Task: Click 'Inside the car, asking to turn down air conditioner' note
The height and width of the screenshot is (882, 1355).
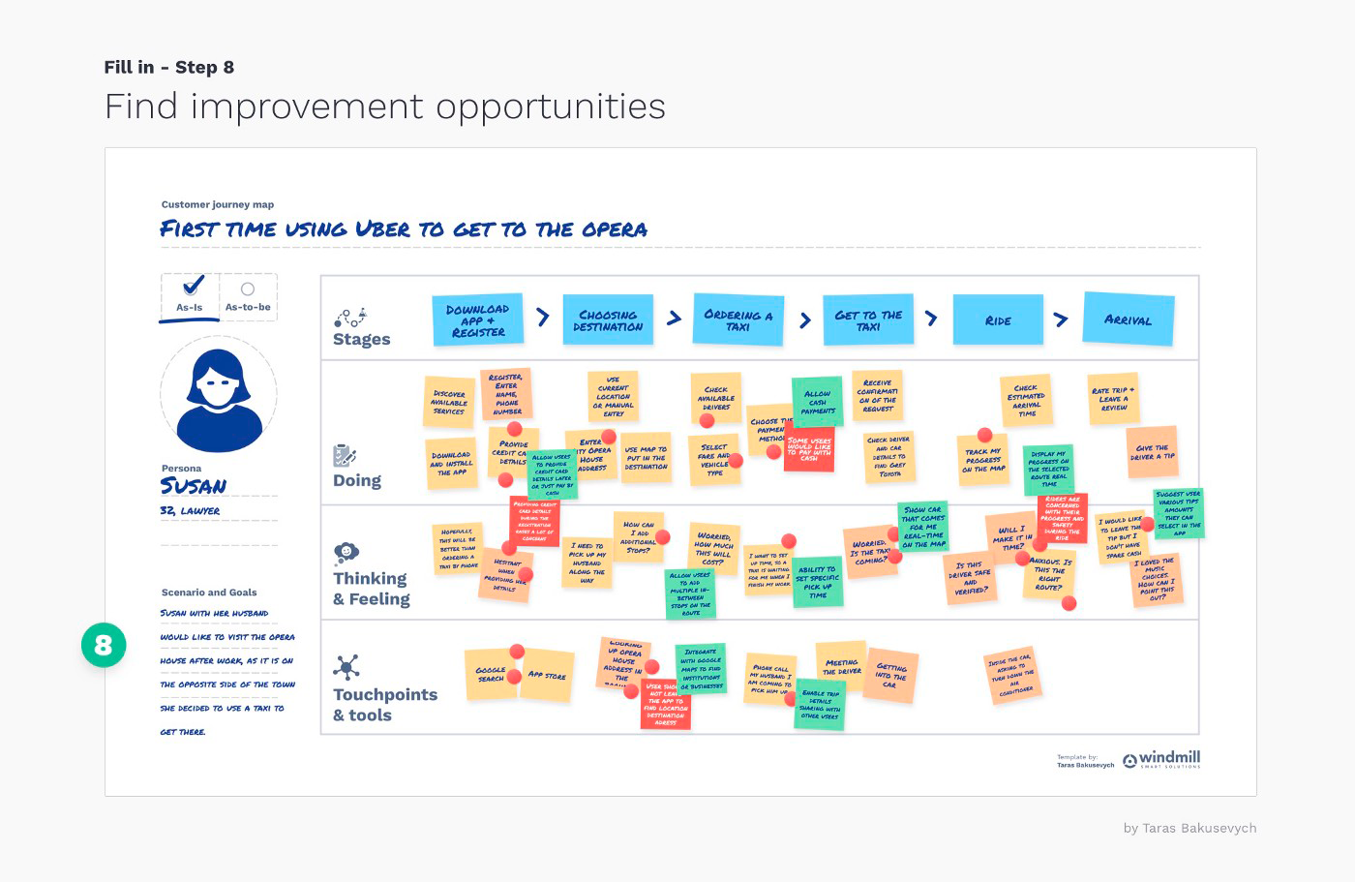Action: 1014,676
